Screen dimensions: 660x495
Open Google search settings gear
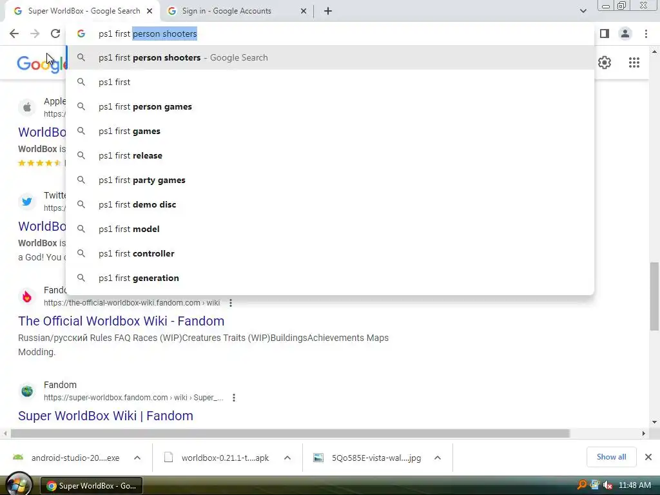(x=605, y=63)
